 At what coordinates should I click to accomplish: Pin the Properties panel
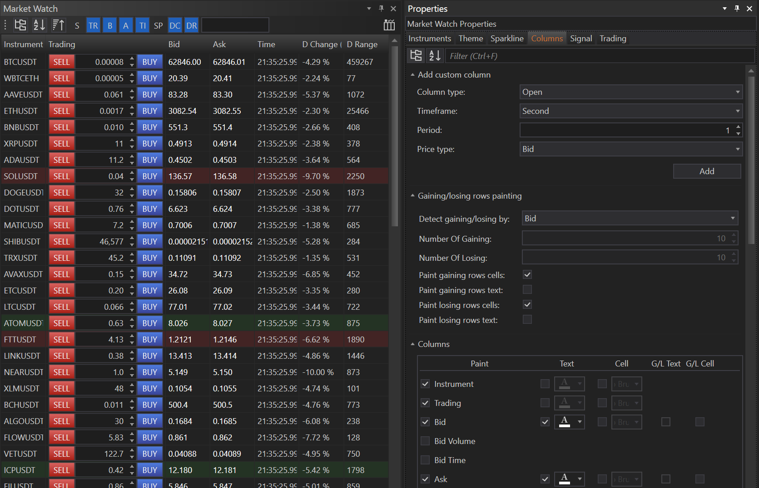tap(737, 9)
